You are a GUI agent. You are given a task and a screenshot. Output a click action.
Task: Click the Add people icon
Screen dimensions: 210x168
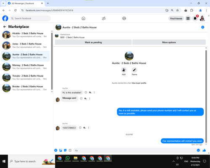[x=124, y=70]
